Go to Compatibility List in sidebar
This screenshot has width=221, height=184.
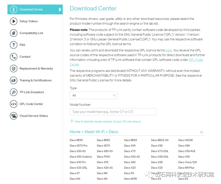point(31,33)
